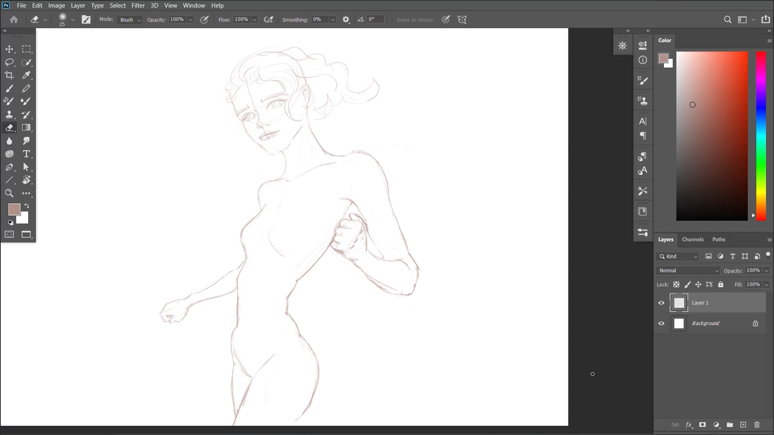Select the Clone Stamp tool
This screenshot has height=435, width=774.
[x=9, y=115]
